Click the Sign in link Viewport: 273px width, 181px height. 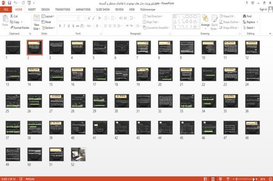[263, 10]
